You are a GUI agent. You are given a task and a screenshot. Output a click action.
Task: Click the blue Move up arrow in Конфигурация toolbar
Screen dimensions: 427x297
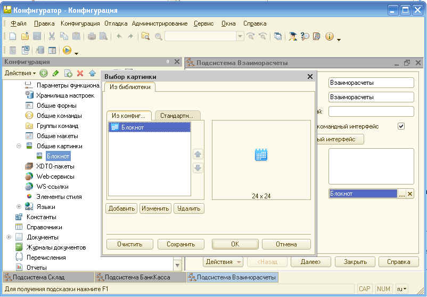(x=92, y=73)
